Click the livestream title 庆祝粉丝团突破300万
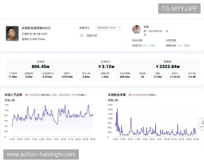The width and height of the screenshot is (204, 163). (x=36, y=28)
